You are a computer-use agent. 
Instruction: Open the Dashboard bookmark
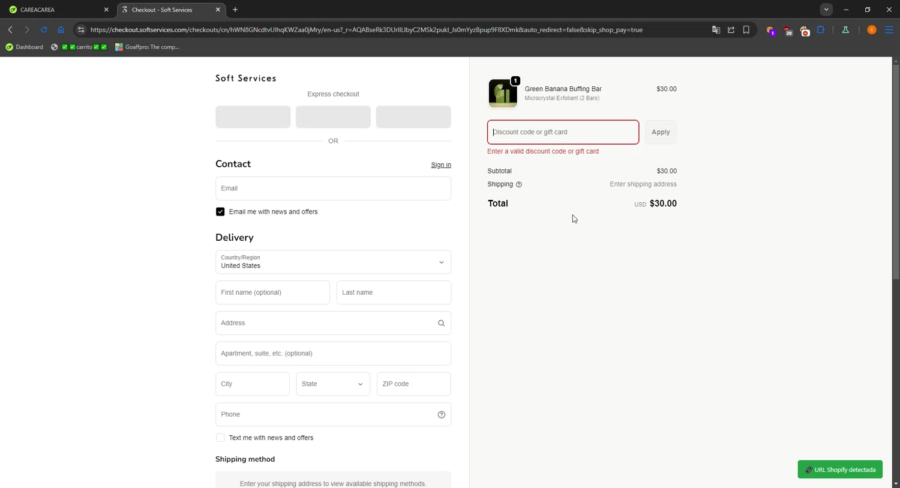click(24, 47)
